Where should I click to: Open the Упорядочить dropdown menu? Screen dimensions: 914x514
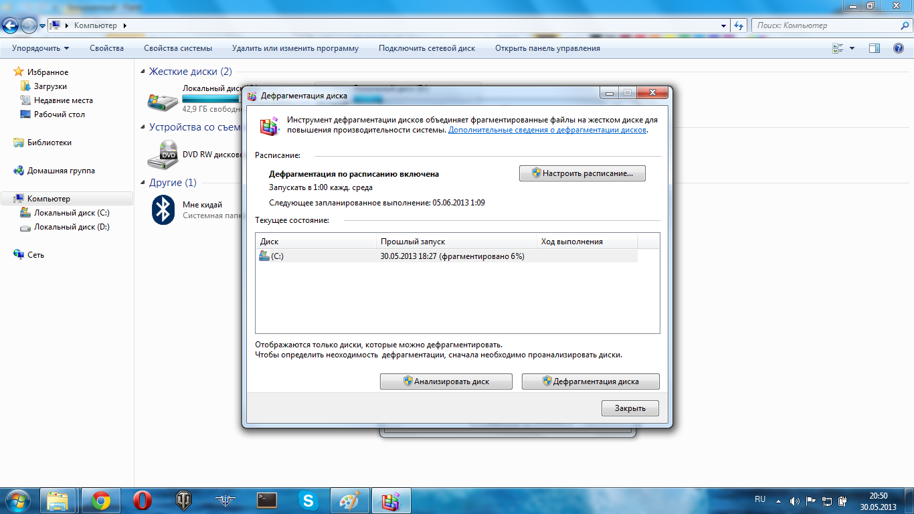[41, 48]
